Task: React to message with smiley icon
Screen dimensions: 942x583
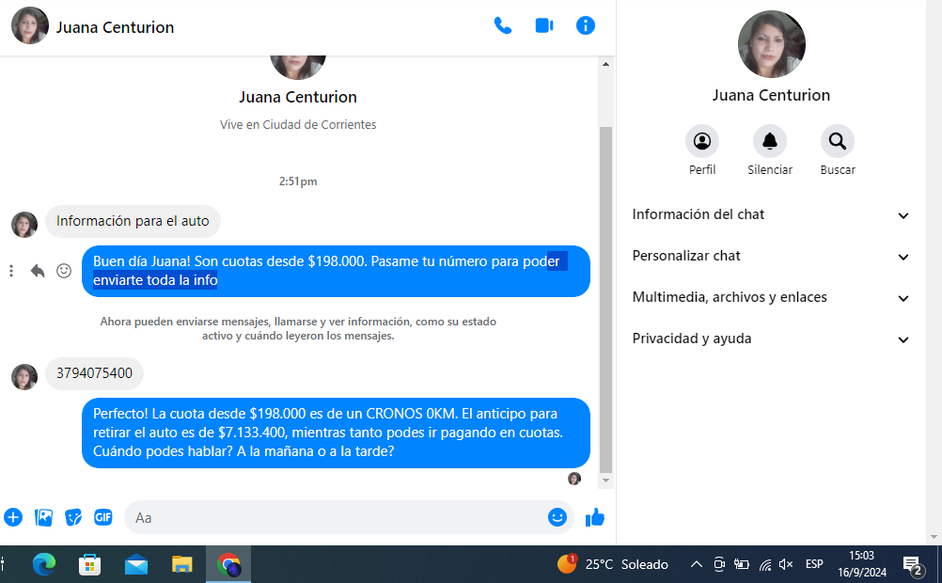Action: coord(64,271)
